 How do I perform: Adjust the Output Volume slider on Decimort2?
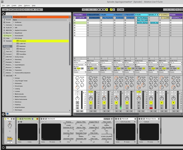(x=107, y=140)
